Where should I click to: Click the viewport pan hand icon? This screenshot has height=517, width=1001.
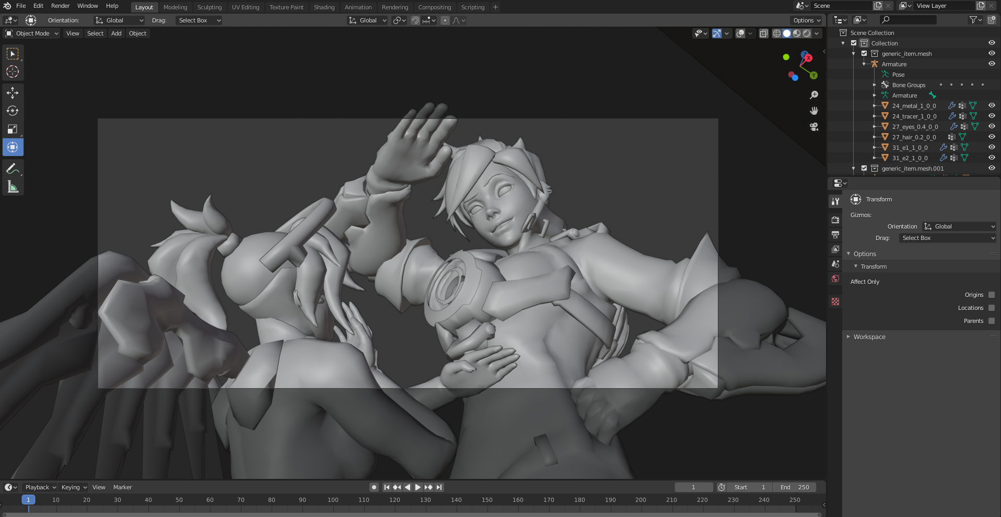(x=814, y=111)
